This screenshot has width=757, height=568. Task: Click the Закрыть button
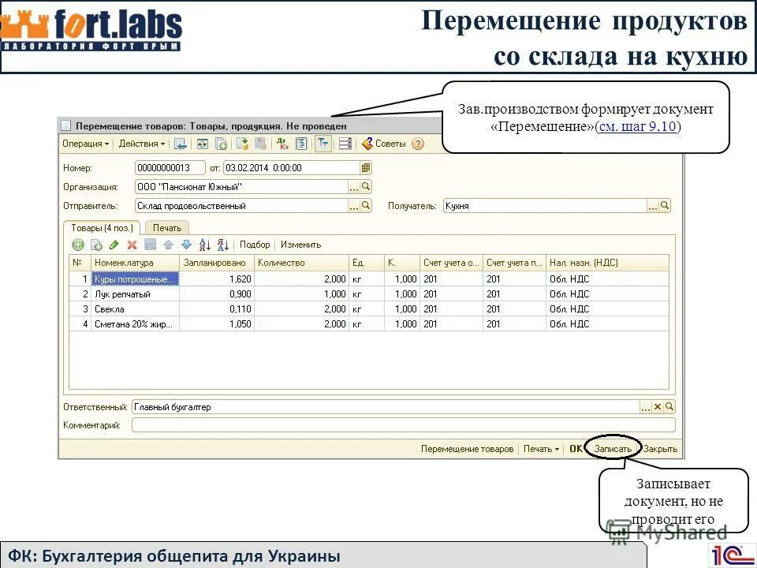[660, 449]
